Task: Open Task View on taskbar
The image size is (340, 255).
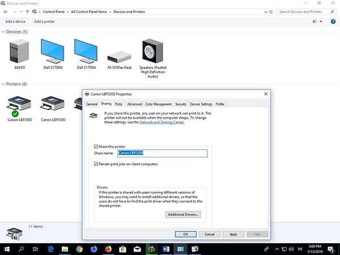Action: [35, 249]
